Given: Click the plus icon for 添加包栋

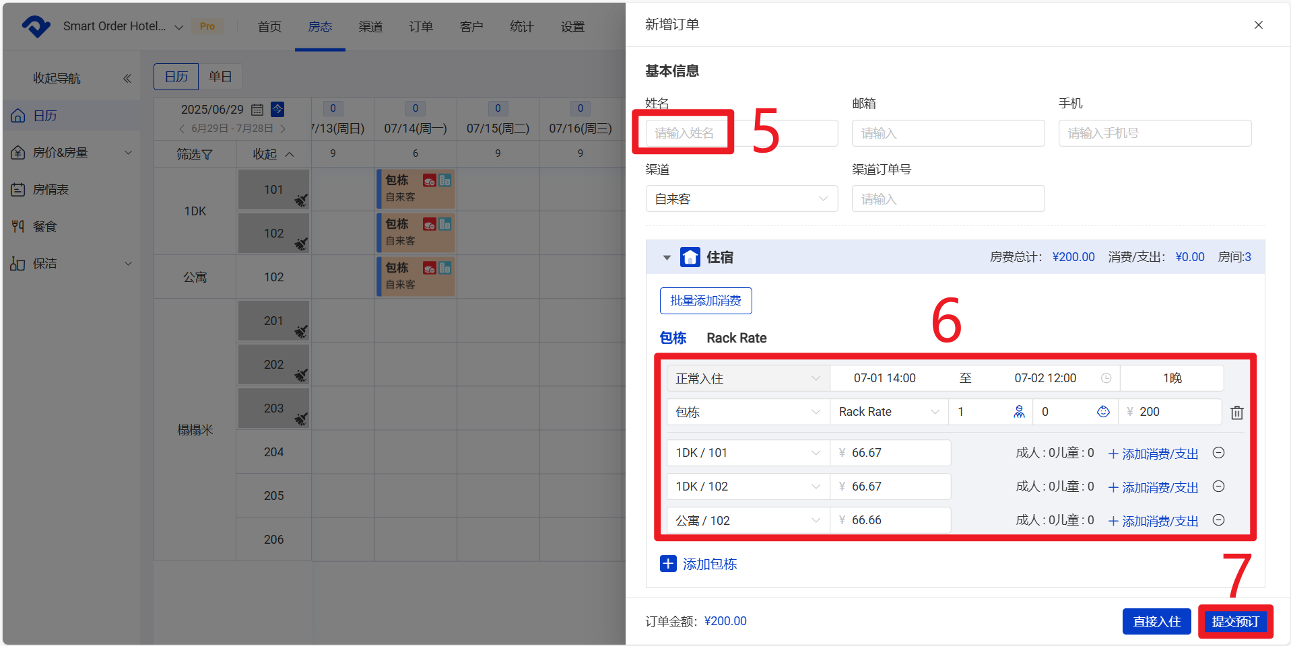Looking at the screenshot, I should (668, 564).
